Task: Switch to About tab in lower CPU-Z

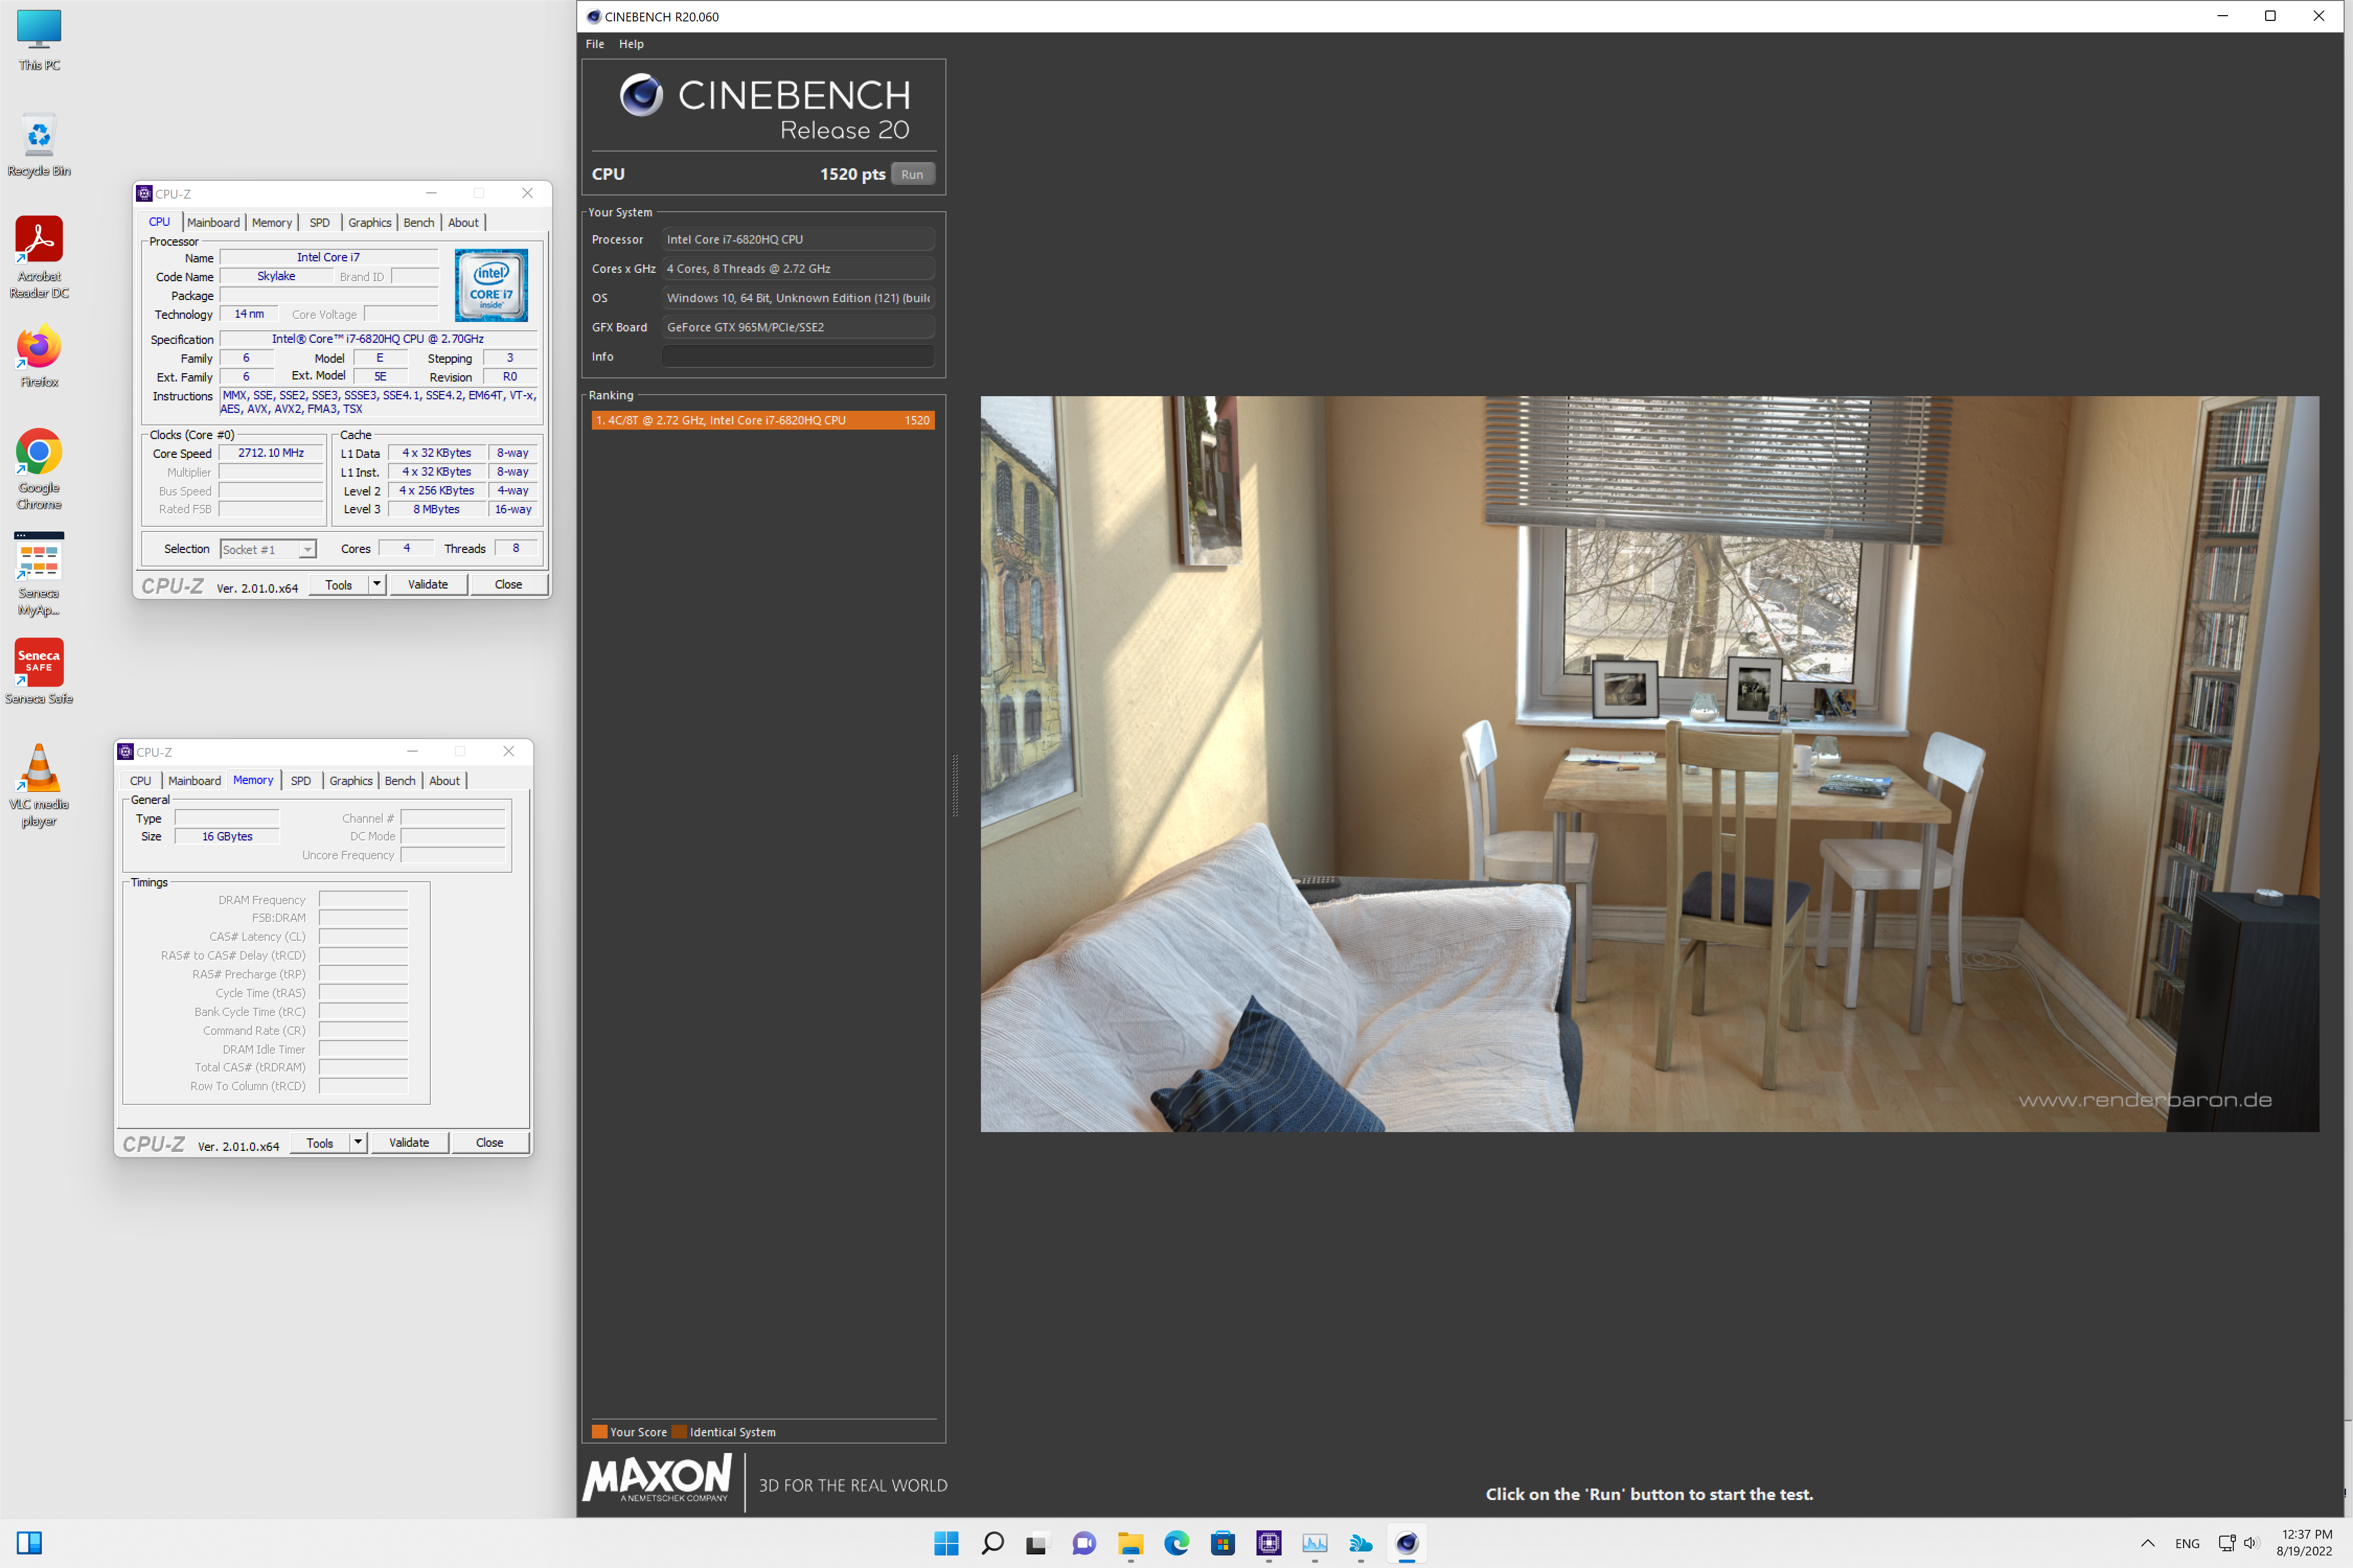Action: pos(444,780)
